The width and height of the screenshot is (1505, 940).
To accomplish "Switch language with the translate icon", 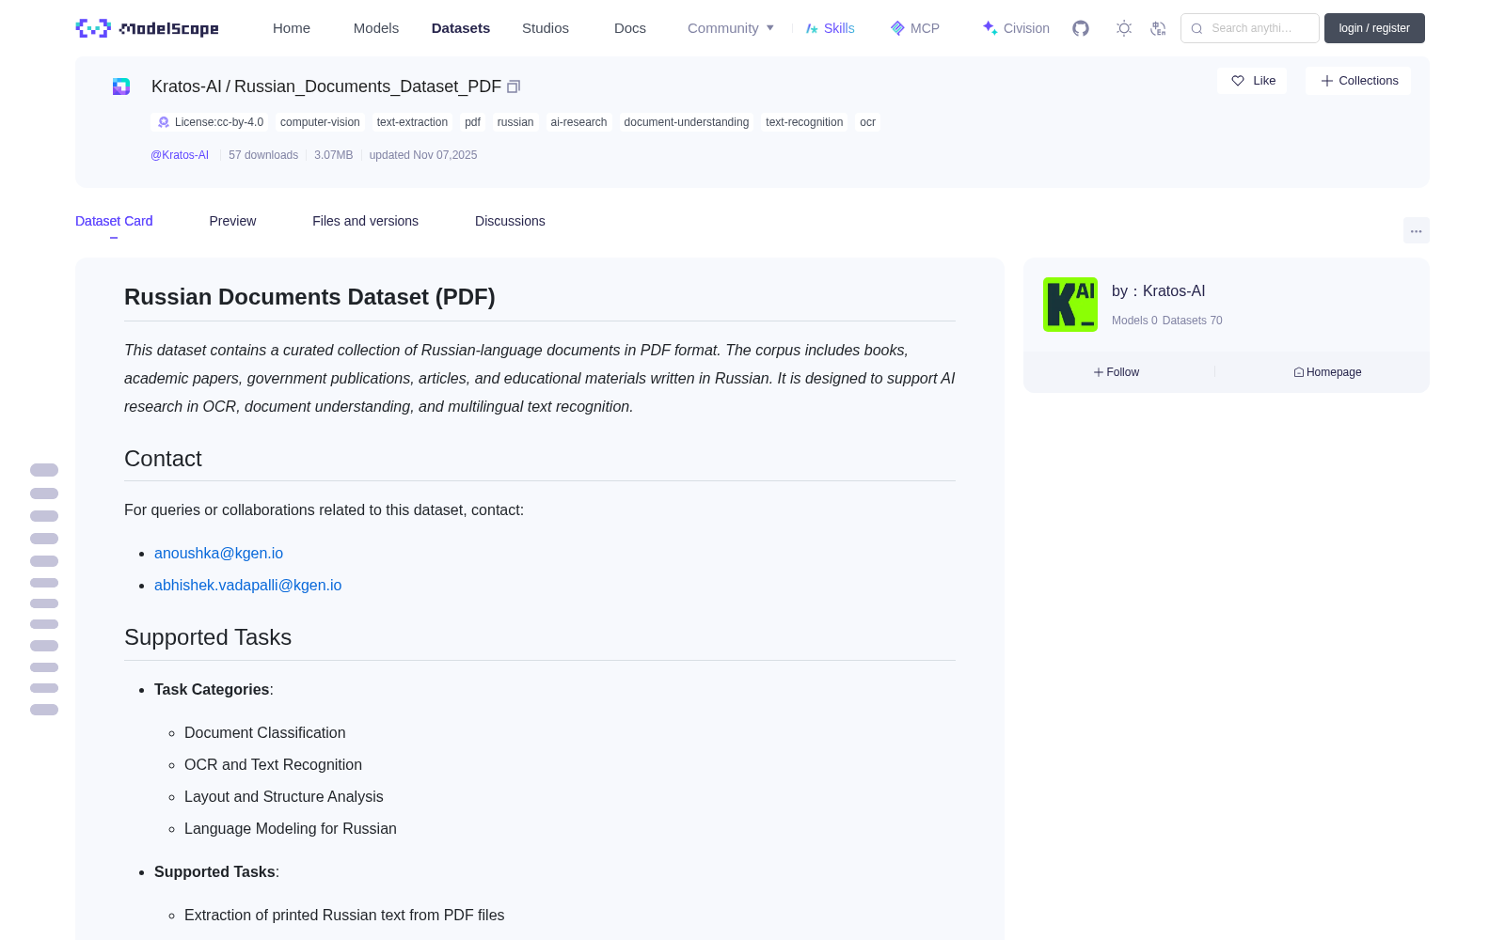I will coord(1158,28).
